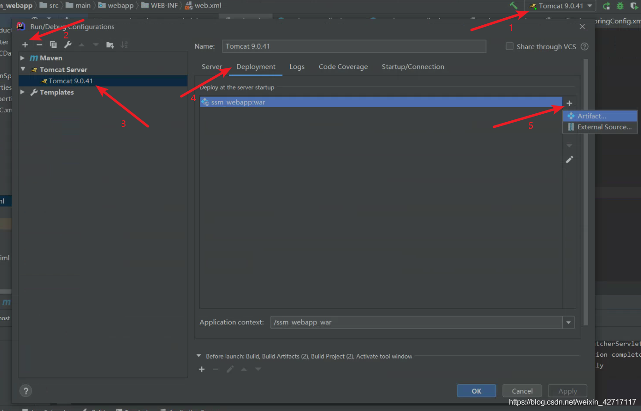Screen dimensions: 641x411
Task: Click the add new configuration plus icon
Action: [25, 45]
